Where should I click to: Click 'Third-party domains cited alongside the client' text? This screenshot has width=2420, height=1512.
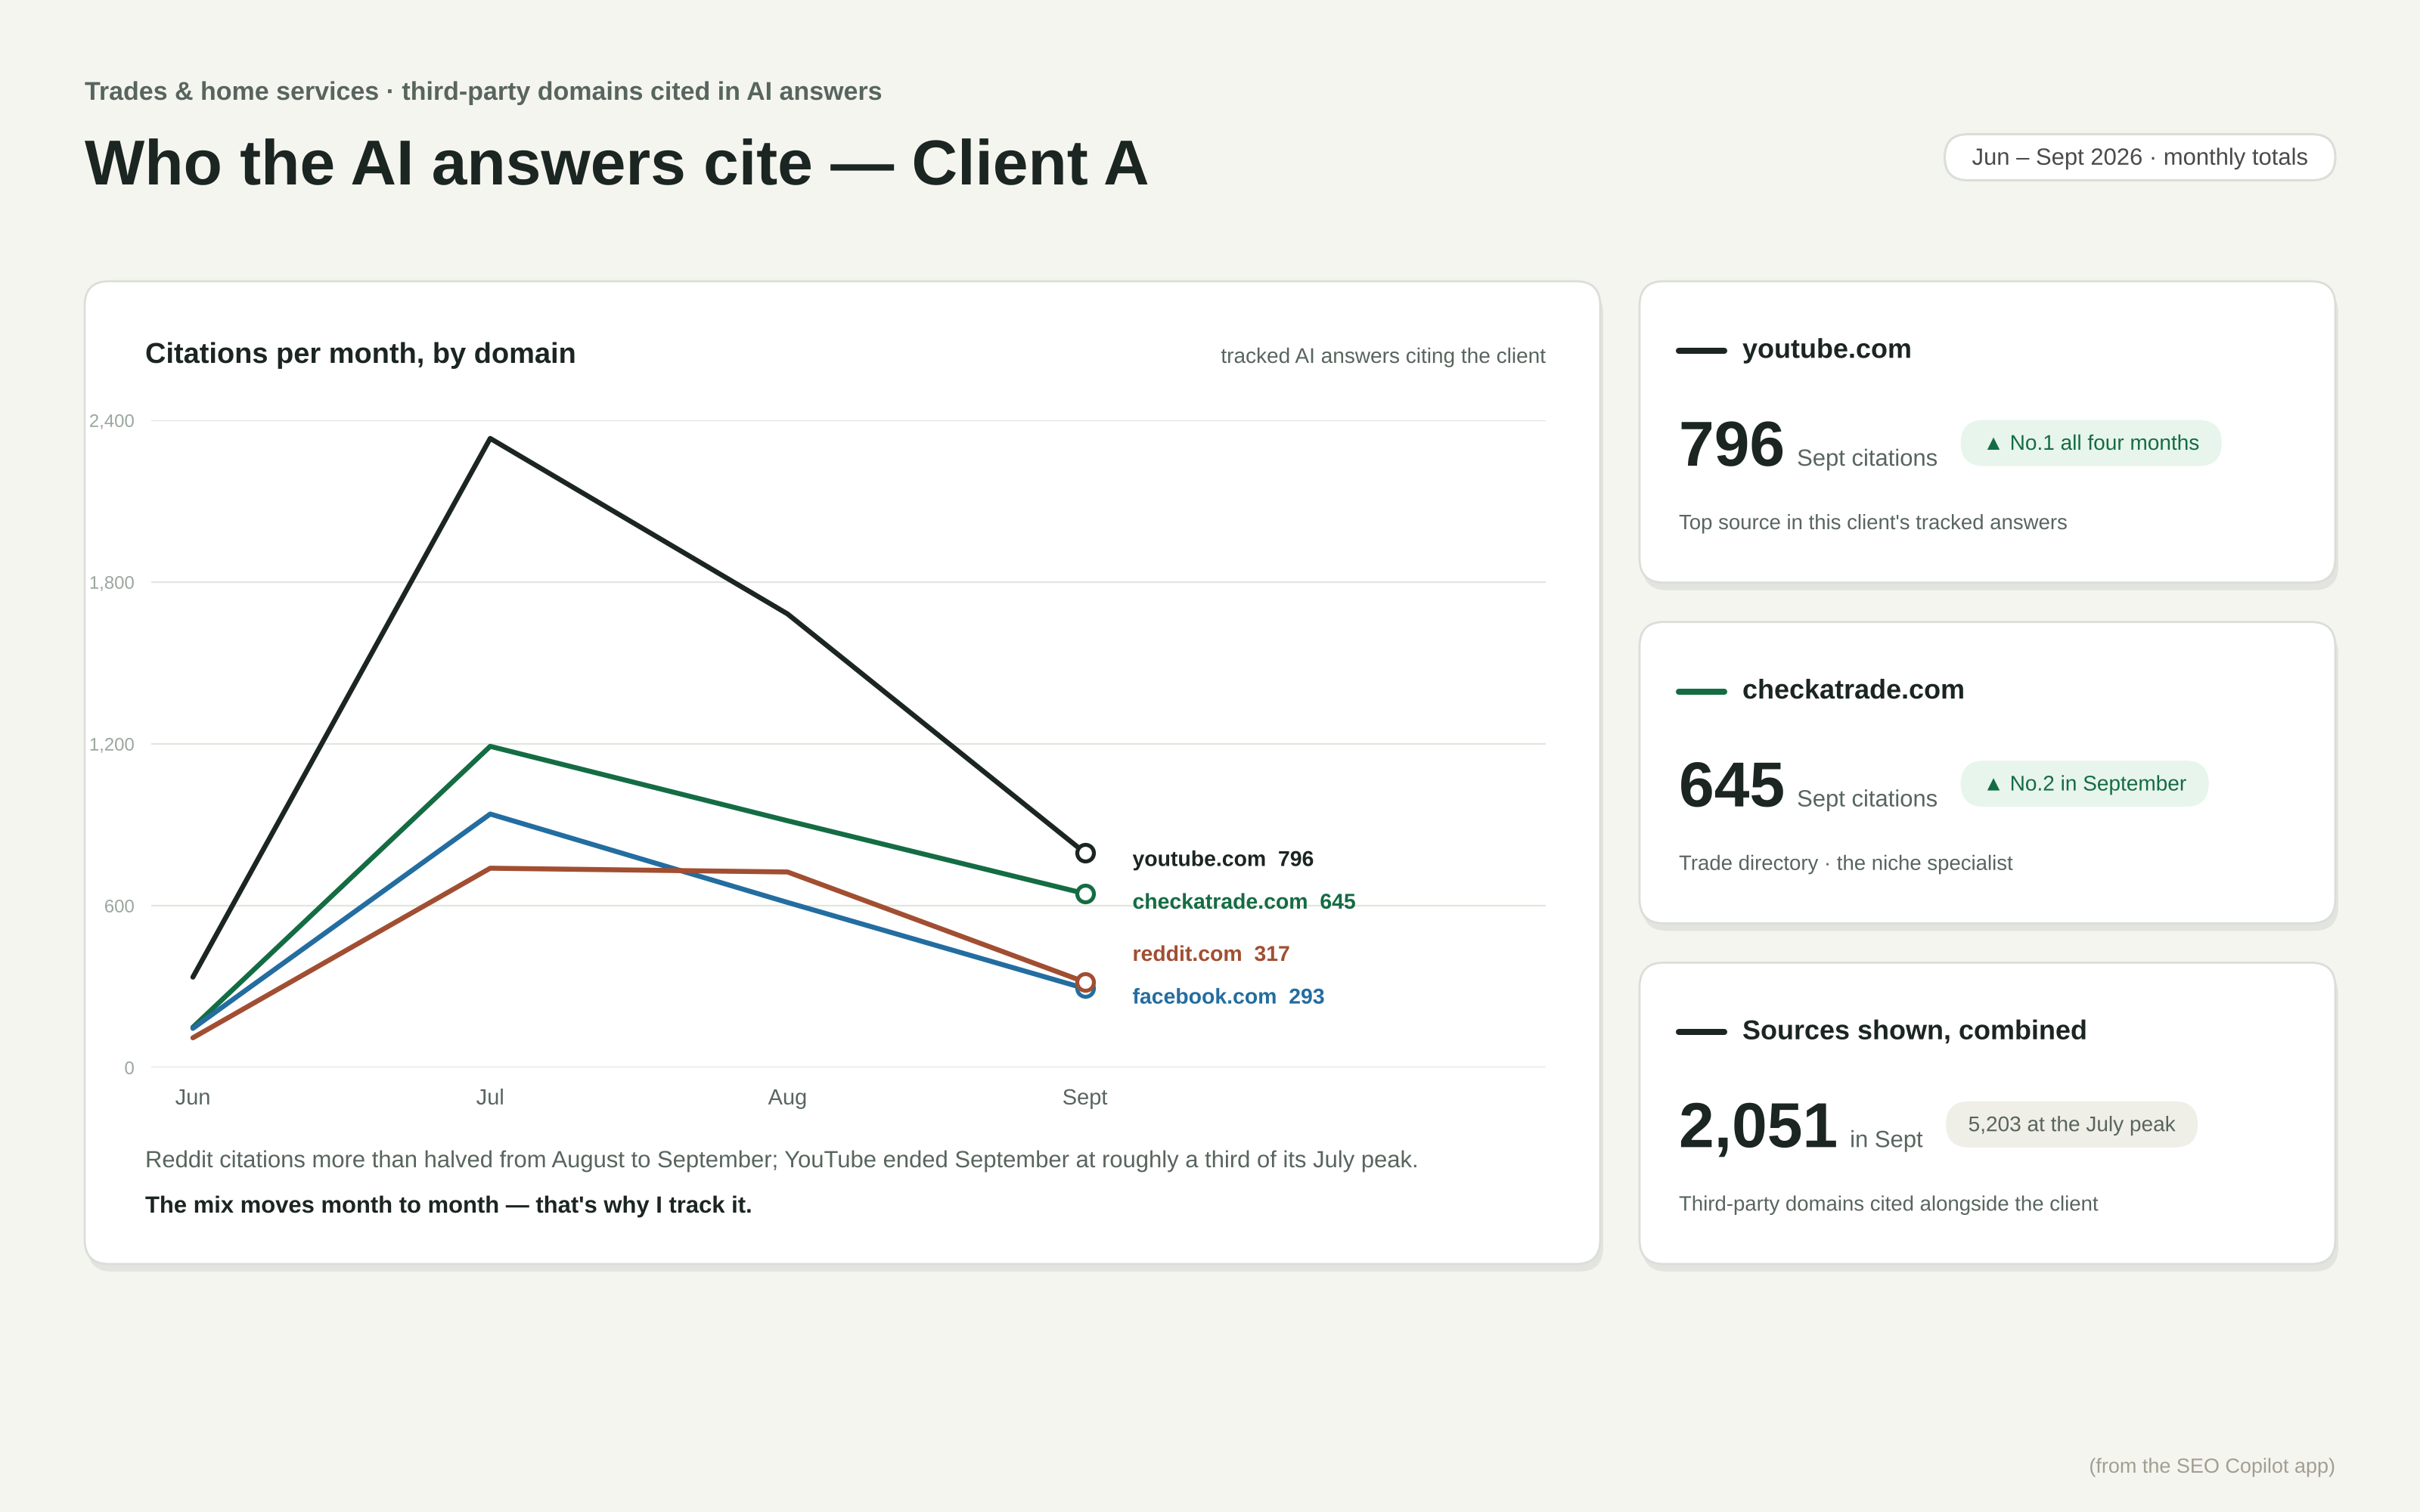click(1888, 1204)
